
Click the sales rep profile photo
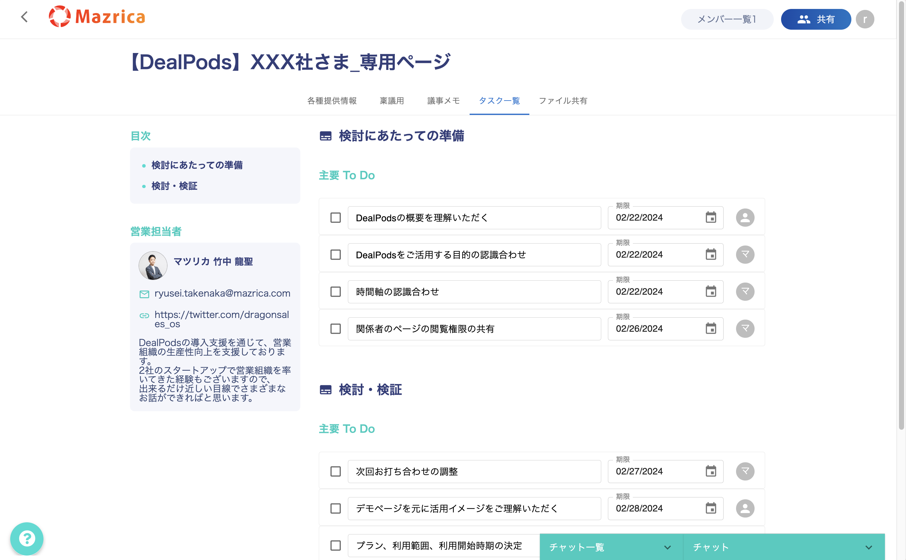[153, 266]
